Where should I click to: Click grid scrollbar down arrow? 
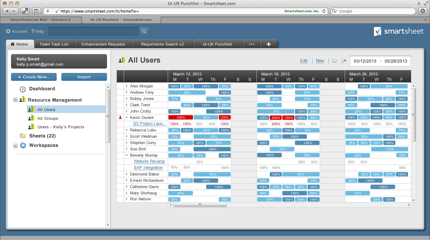[414, 200]
